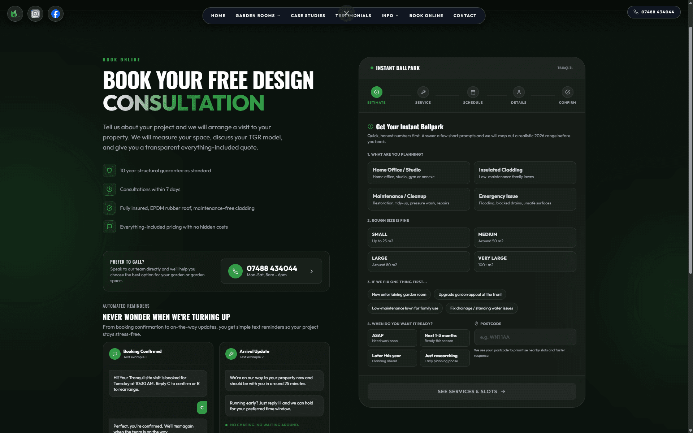The width and height of the screenshot is (693, 433).
Task: Choose the MEDIUM size option
Action: click(x=525, y=238)
